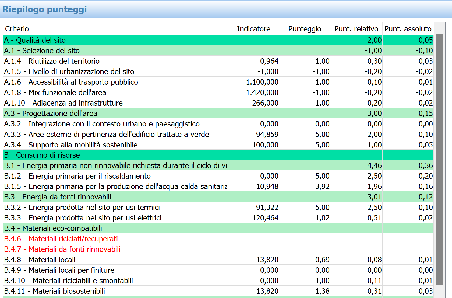Select row 'A.1.5 - Livello di urbanizzazione del sito'
The width and height of the screenshot is (452, 298).
pyautogui.click(x=218, y=71)
